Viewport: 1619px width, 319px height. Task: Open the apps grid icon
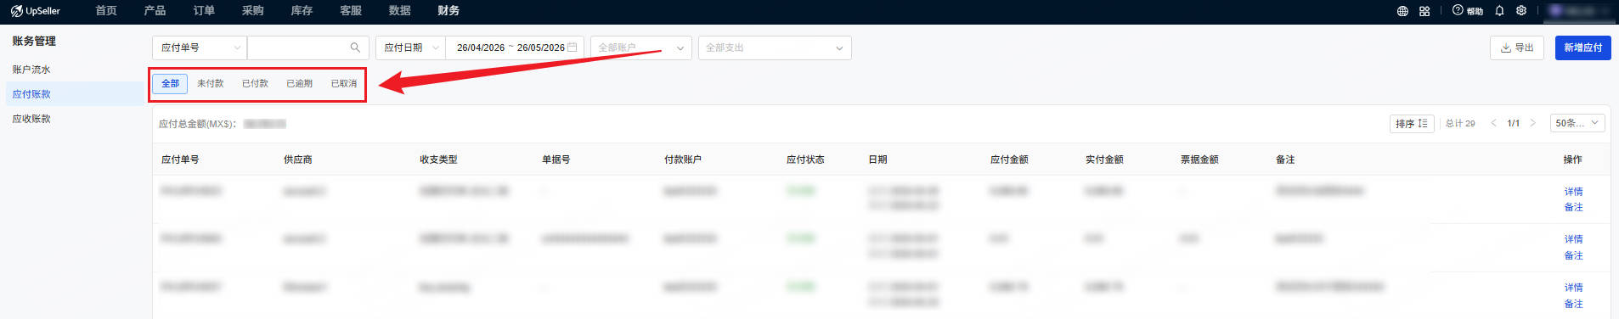(x=1424, y=11)
